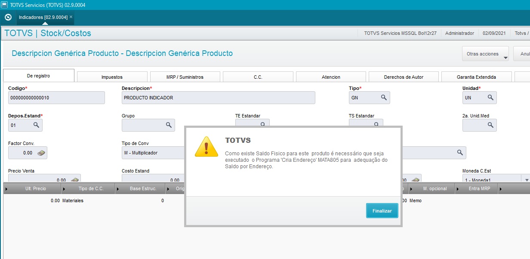Screen dimensions: 530x259
Task: Click the Tipo de C.C. column header
Action: click(91, 188)
